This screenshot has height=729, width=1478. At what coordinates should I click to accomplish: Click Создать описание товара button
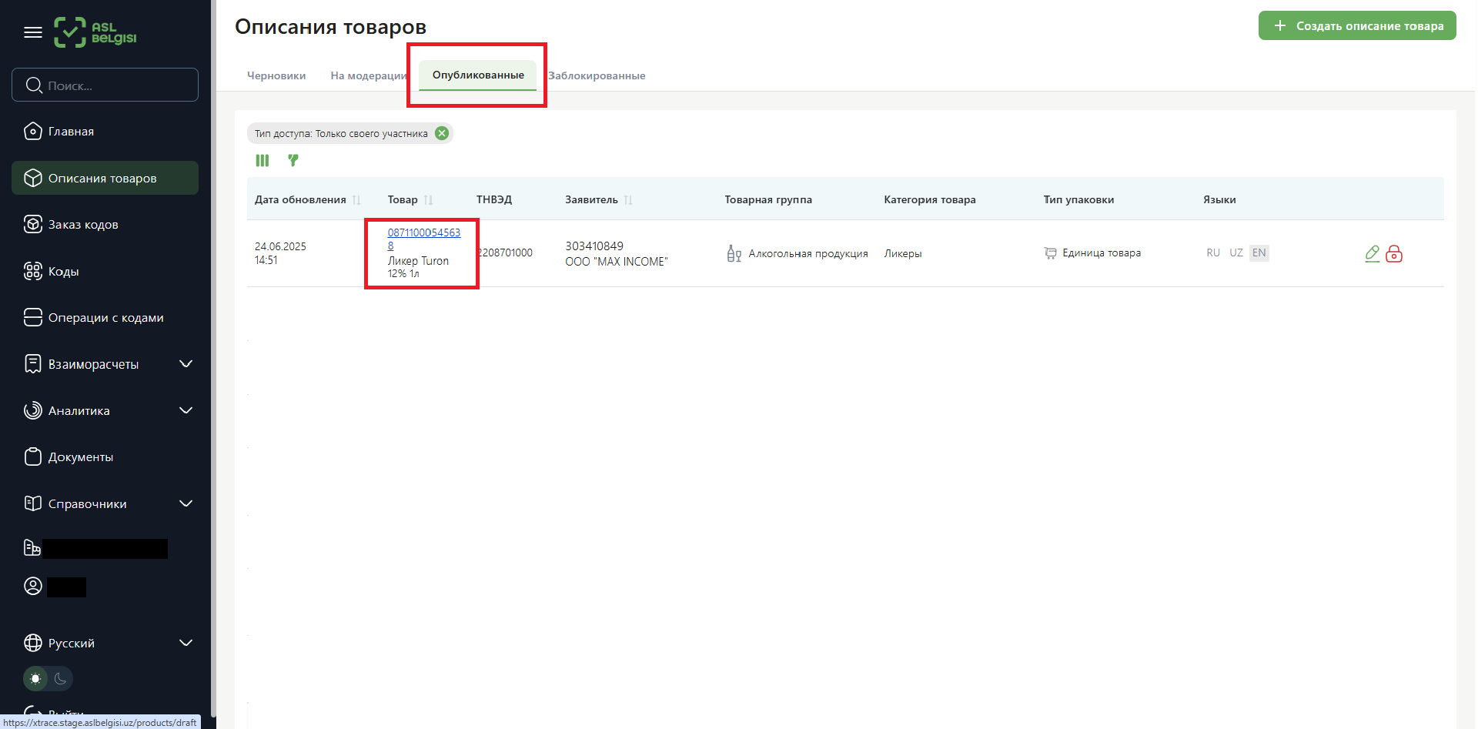(x=1357, y=25)
